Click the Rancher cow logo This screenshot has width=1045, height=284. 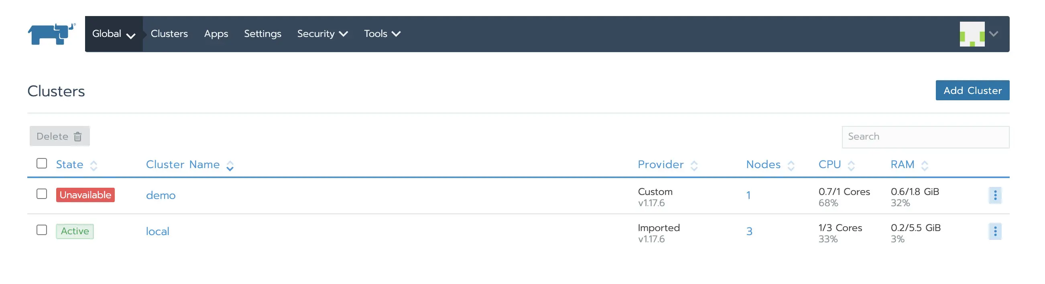tap(51, 34)
